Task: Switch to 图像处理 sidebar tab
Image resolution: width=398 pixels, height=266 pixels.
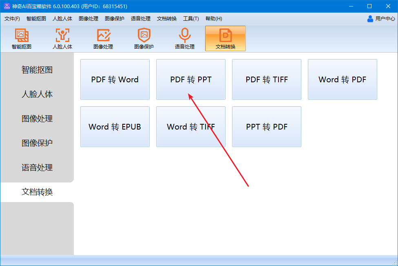Action: 37,119
